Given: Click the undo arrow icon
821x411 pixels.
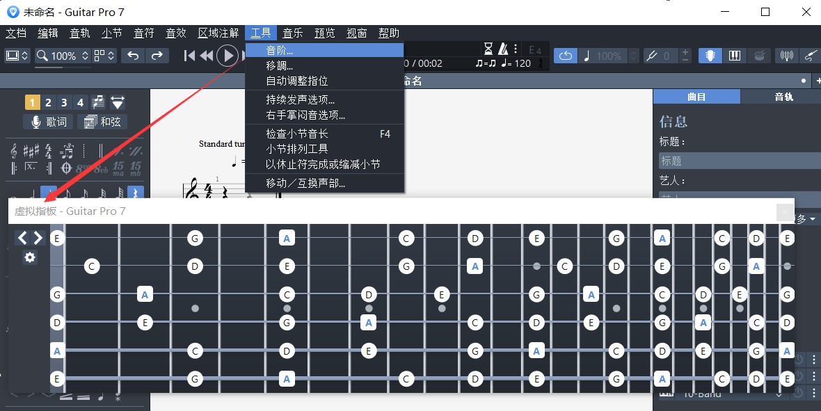Looking at the screenshot, I should pos(133,56).
